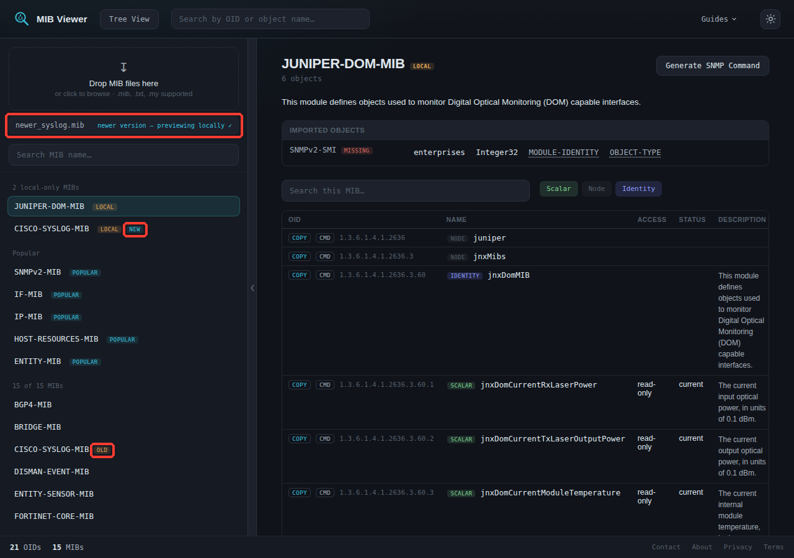Open the Contact footer link
Viewport: 794px width, 558px height.
point(666,547)
